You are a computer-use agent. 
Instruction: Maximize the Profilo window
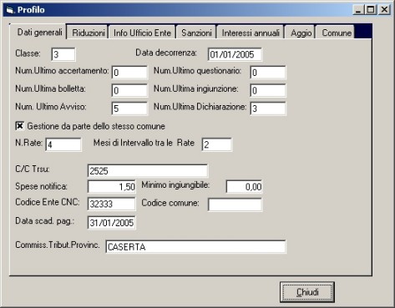click(x=371, y=10)
